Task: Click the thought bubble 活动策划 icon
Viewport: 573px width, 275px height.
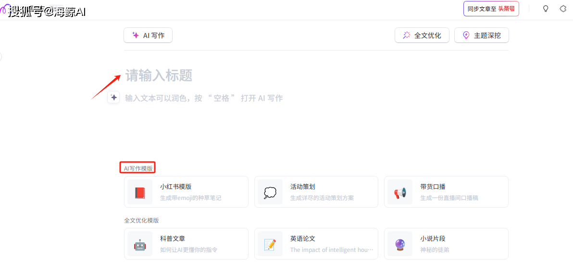Action: tap(270, 192)
